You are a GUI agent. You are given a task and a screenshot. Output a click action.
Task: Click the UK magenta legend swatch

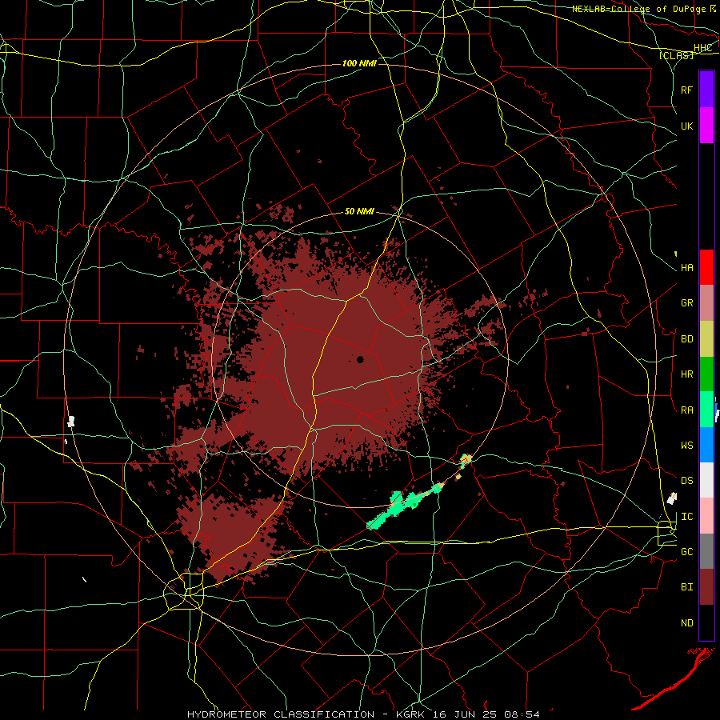[706, 126]
